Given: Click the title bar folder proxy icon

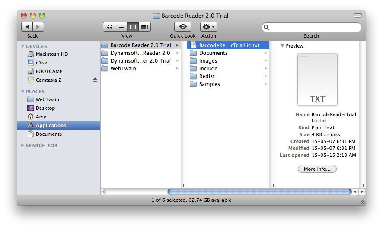Looking at the screenshot, I should click(156, 16).
